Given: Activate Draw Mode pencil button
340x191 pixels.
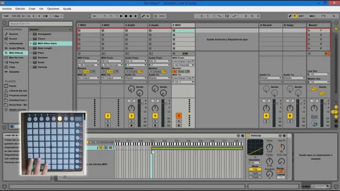Looking at the screenshot, I should [x=290, y=16].
